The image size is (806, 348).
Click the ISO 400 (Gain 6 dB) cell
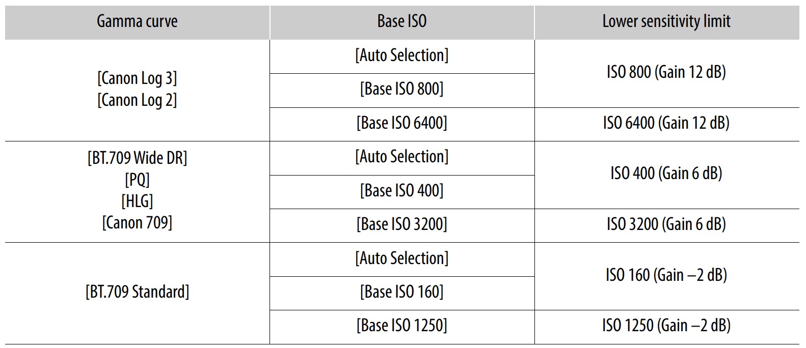666,173
